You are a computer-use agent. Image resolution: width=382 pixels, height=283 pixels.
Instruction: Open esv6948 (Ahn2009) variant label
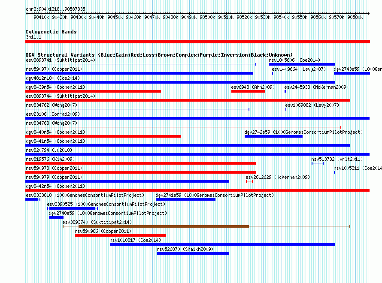pyautogui.click(x=253, y=87)
